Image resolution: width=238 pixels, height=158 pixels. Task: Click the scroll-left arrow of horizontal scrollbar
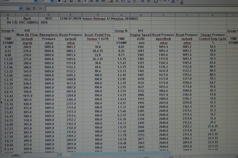[61, 155]
